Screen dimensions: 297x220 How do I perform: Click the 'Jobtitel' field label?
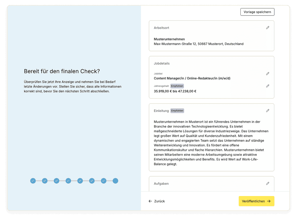158,74
